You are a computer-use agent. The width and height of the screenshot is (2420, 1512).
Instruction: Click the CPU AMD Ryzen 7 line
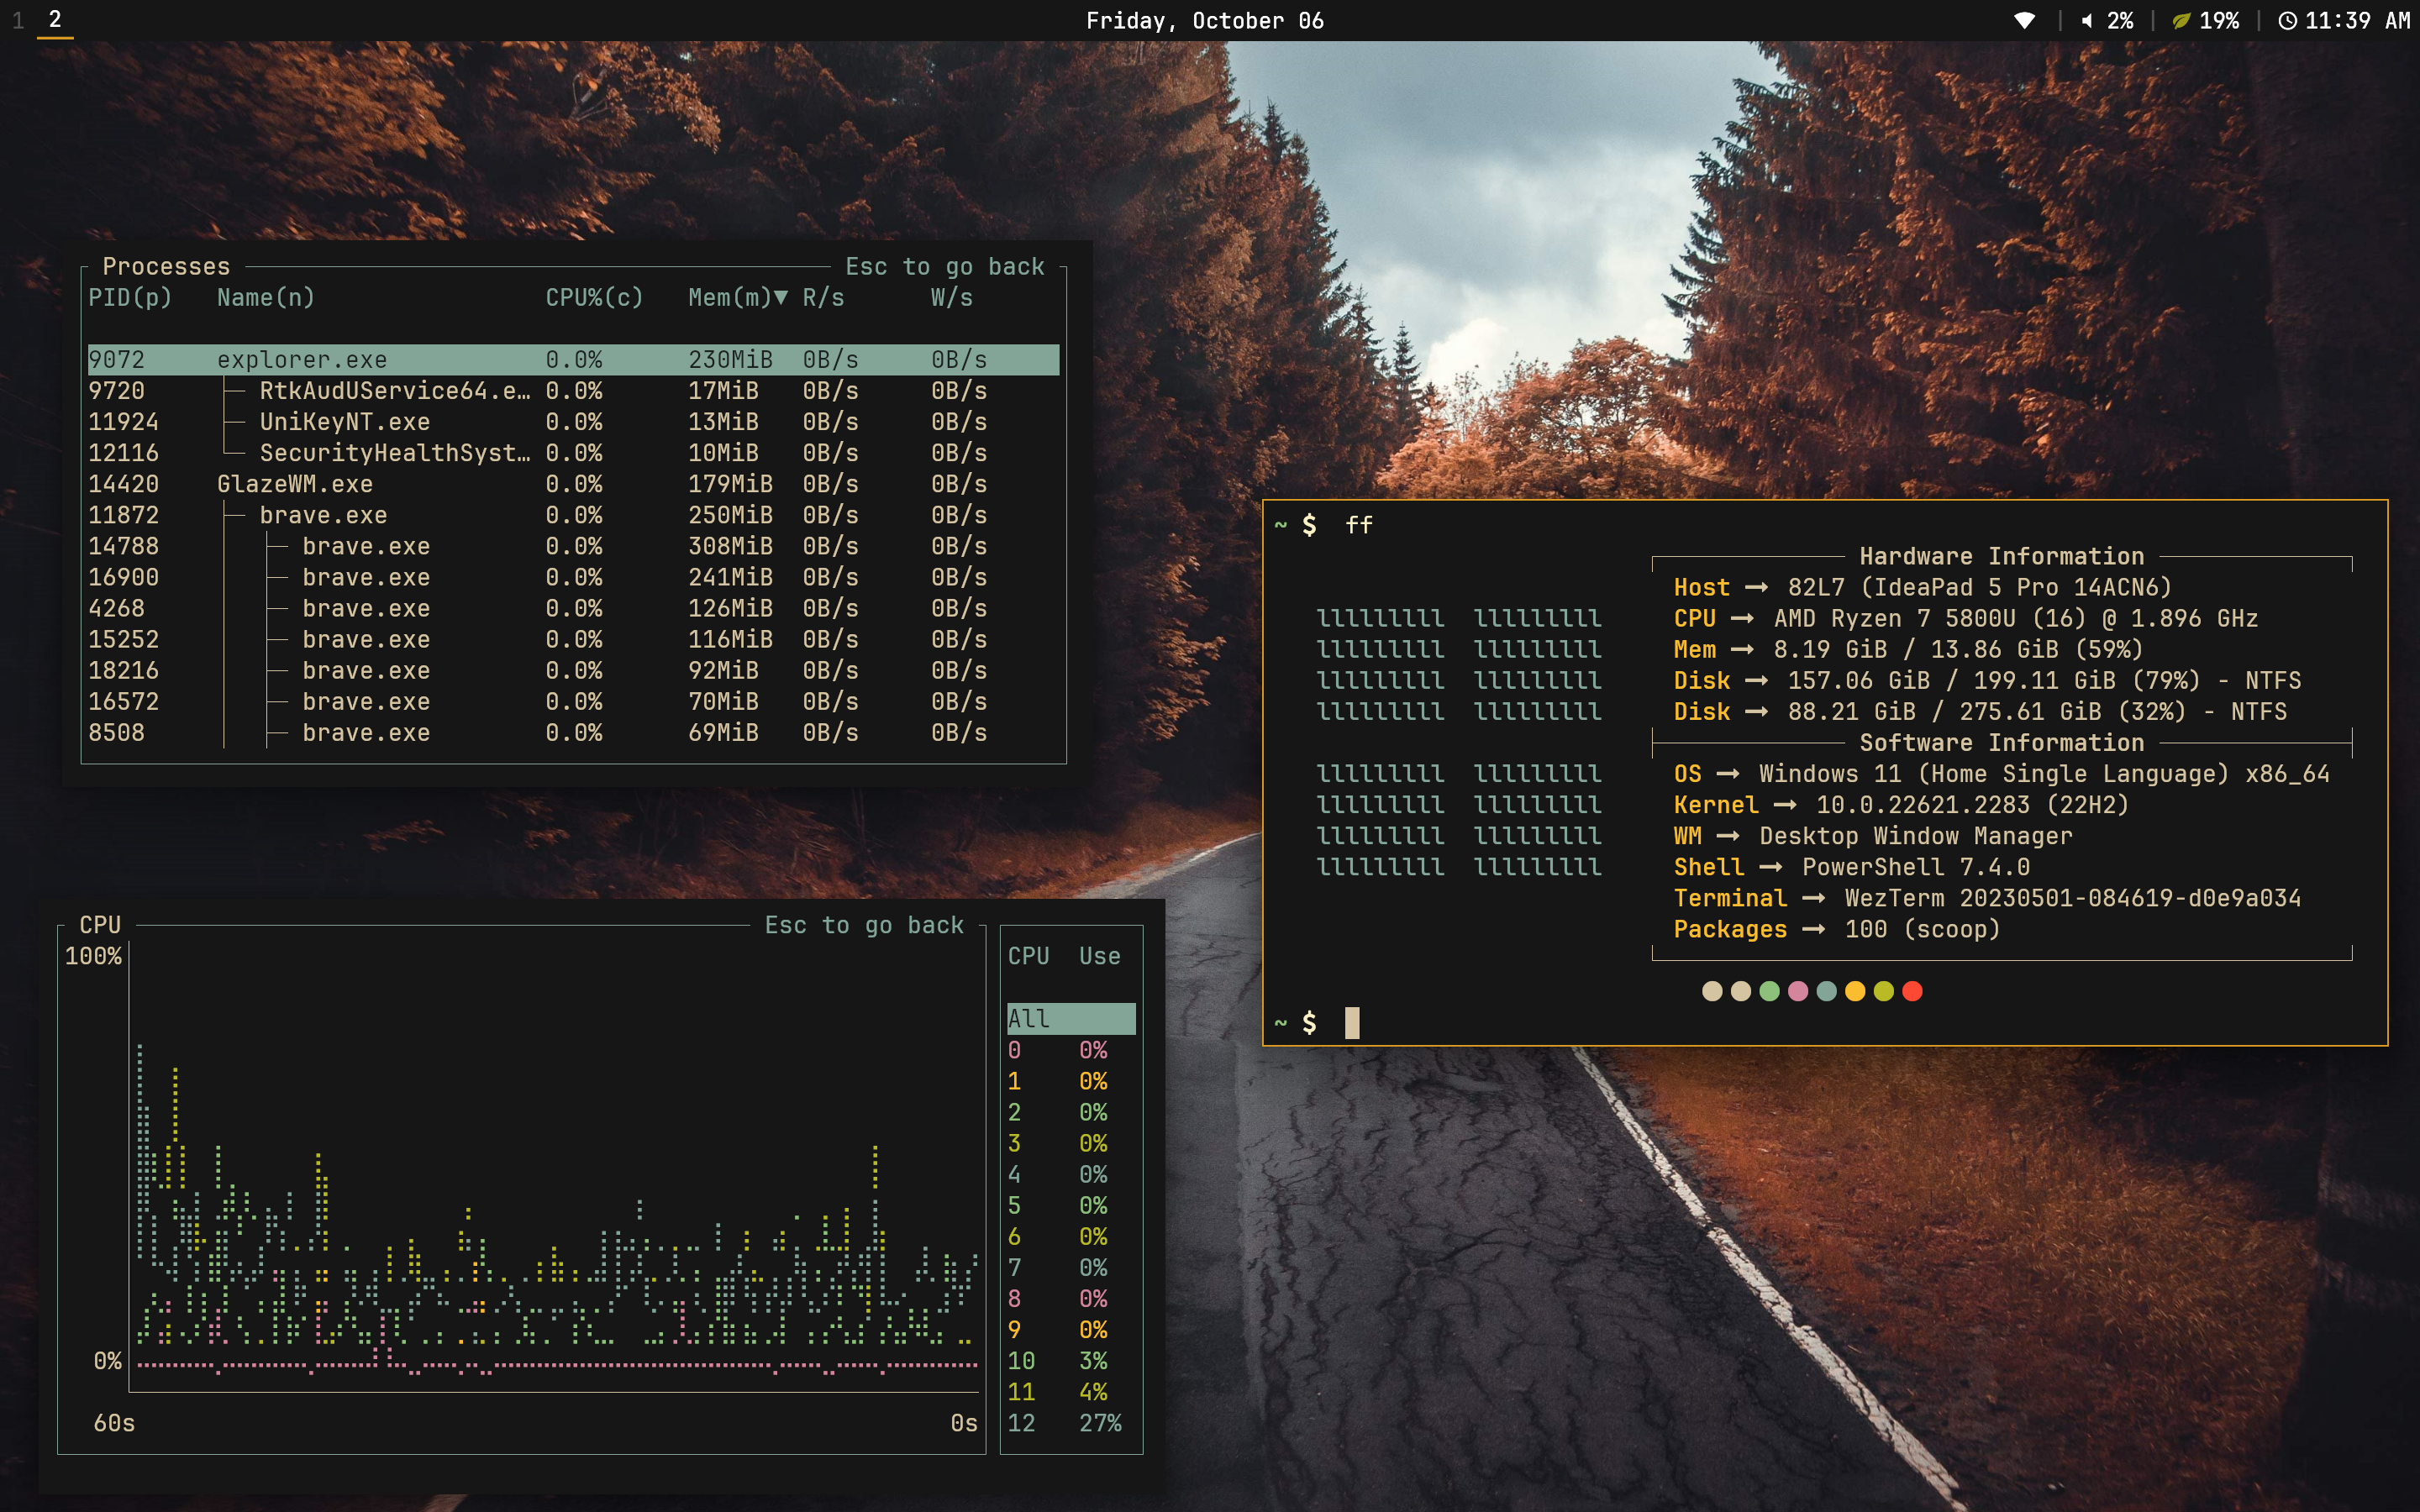(x=1966, y=619)
